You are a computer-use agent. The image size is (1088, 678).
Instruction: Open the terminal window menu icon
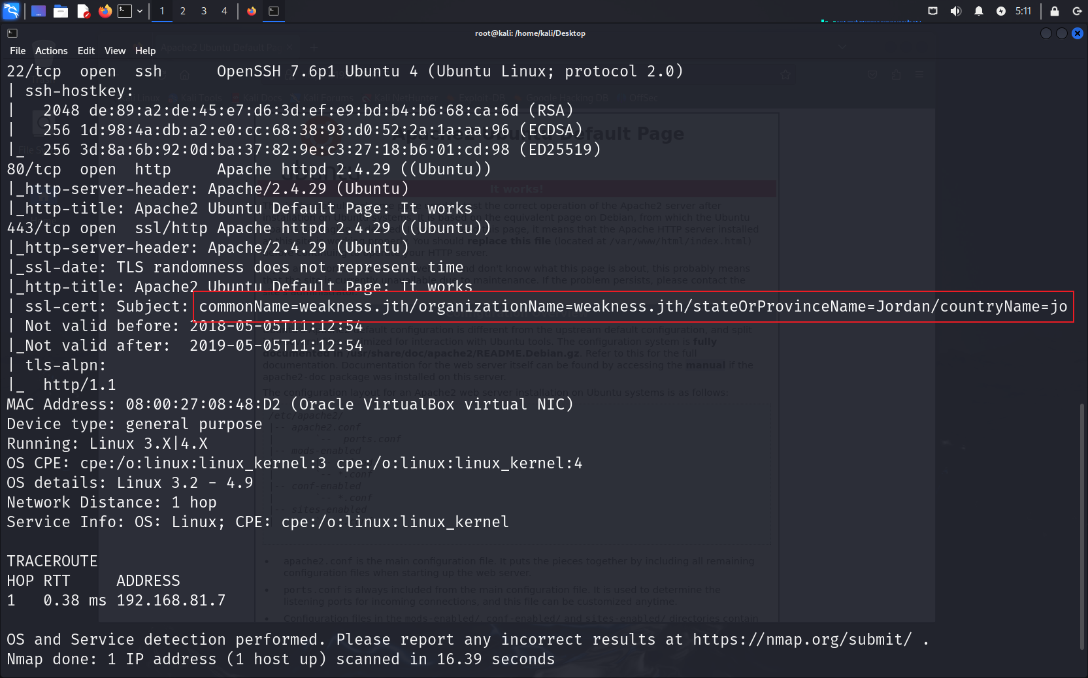click(12, 33)
